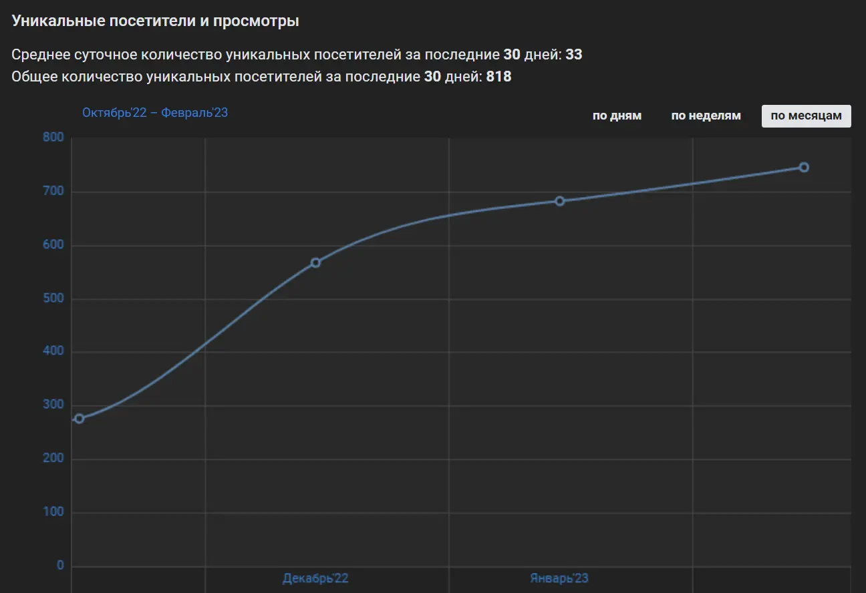Click the Декабрь'22 data point on the graph
Viewport: 866px width, 593px height.
[315, 263]
